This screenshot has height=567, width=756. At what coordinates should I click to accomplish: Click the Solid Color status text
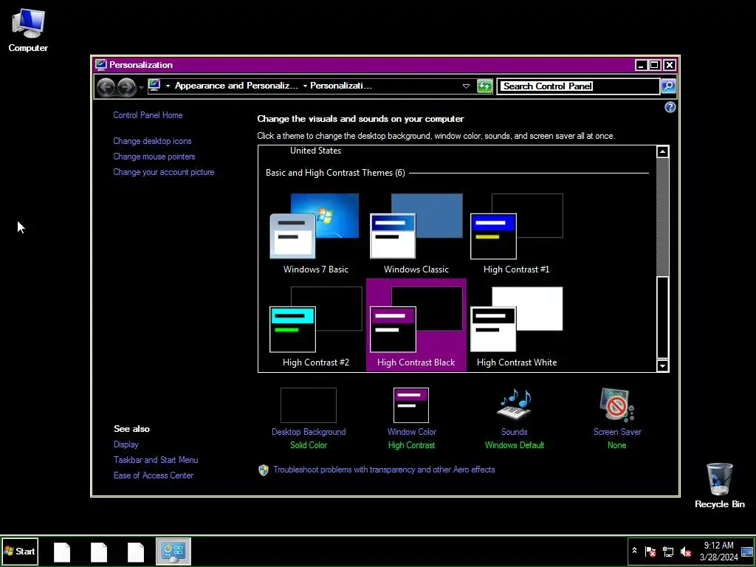(309, 445)
